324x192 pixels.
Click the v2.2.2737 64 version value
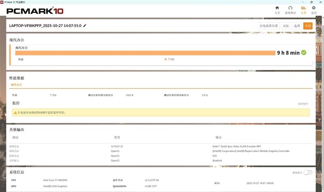tap(151, 180)
